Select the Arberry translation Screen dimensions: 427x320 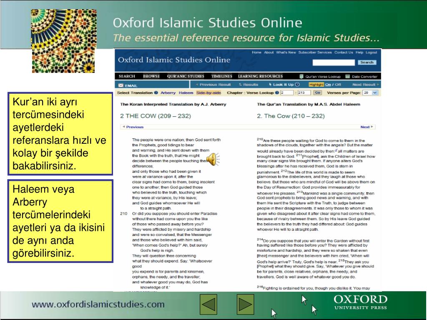tap(168, 93)
